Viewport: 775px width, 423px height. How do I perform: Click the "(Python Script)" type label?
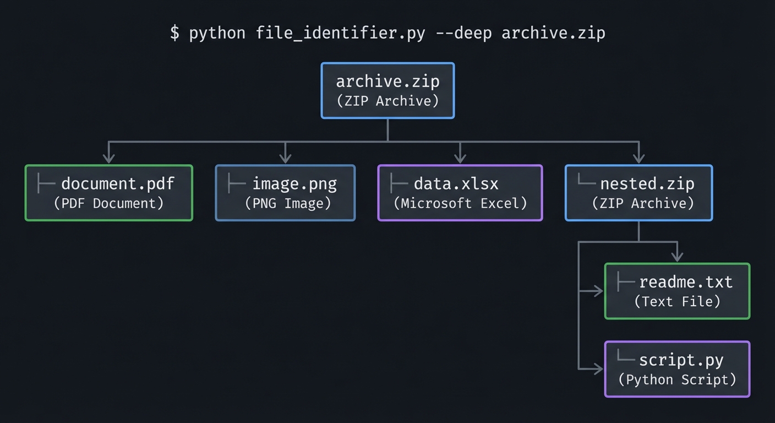click(677, 379)
